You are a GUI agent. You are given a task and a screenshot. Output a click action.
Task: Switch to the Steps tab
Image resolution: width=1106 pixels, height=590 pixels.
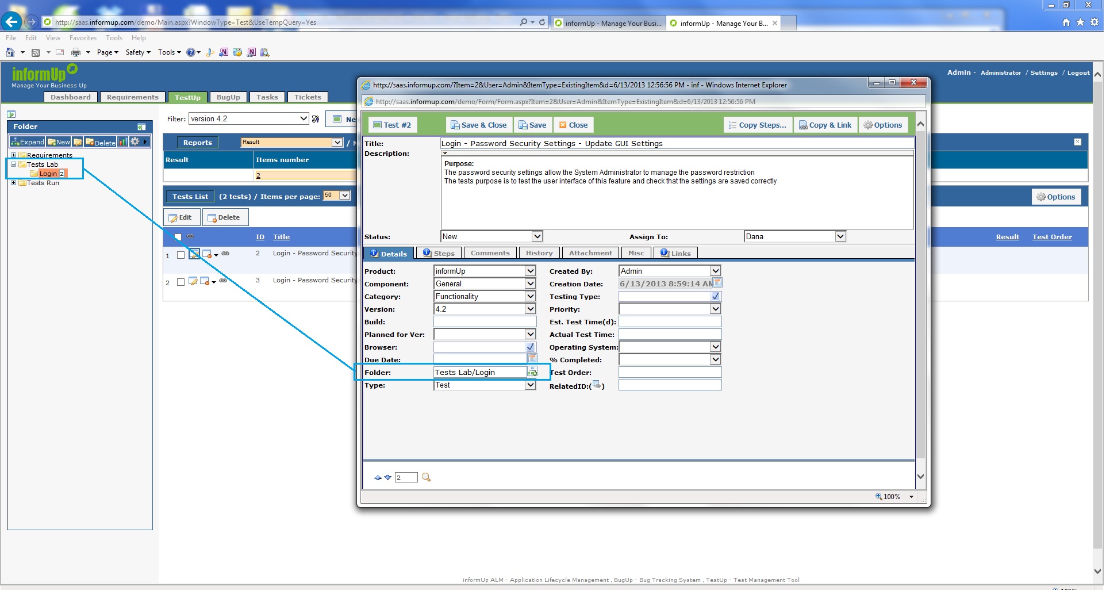(x=439, y=253)
